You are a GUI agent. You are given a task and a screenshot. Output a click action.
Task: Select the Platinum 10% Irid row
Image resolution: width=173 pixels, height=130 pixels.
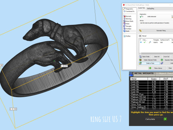pyautogui.click(x=151, y=99)
